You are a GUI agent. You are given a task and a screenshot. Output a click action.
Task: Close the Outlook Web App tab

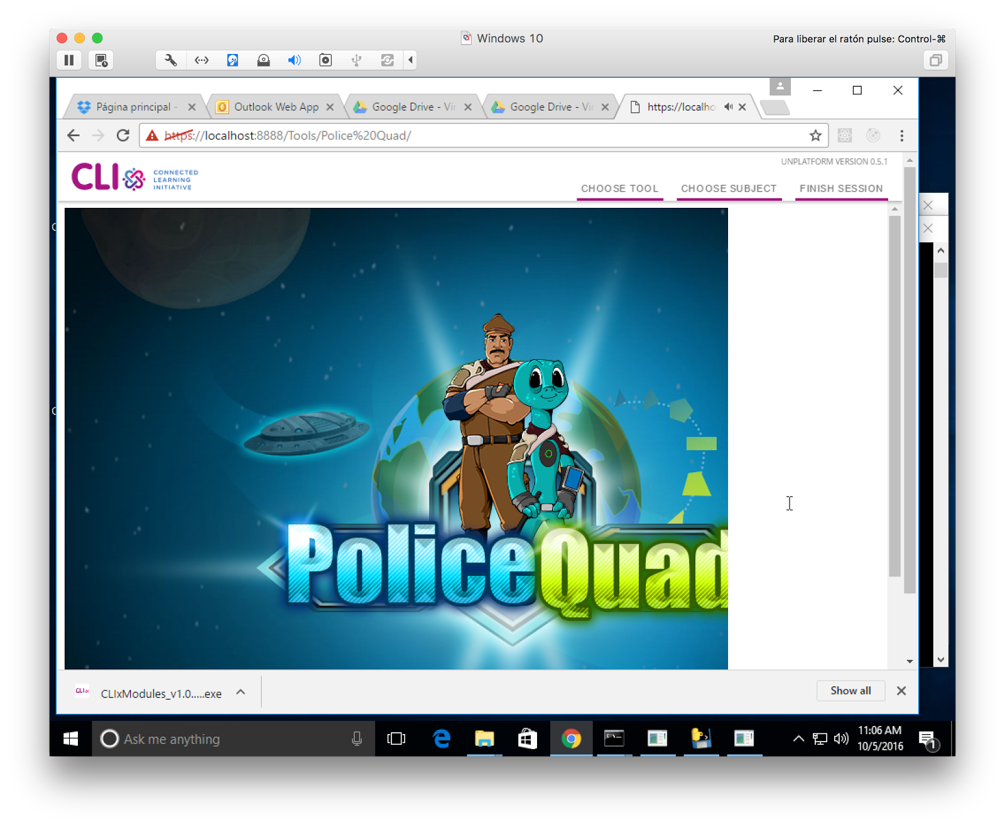pos(330,107)
